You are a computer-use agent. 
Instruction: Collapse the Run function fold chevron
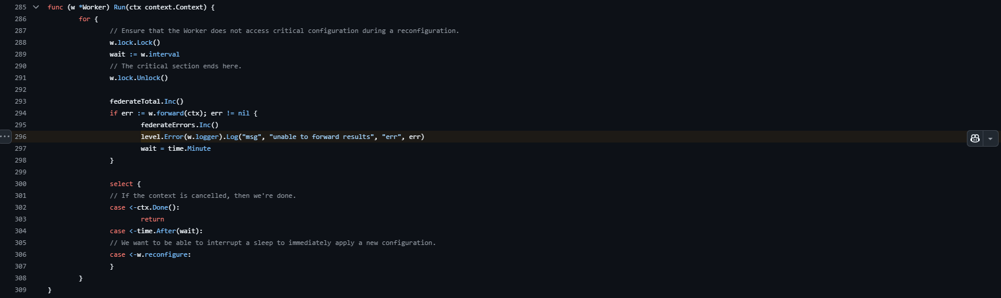click(36, 7)
